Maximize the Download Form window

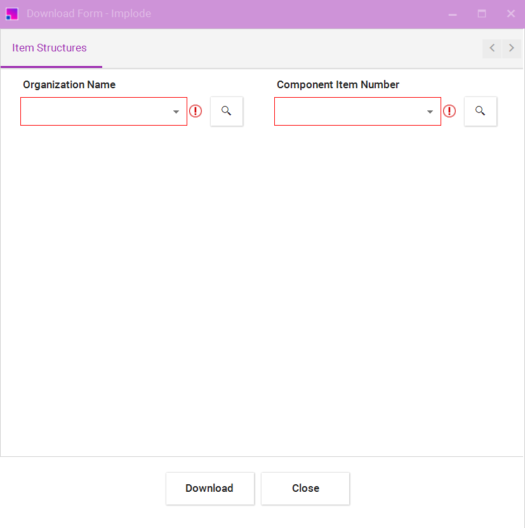tap(482, 14)
